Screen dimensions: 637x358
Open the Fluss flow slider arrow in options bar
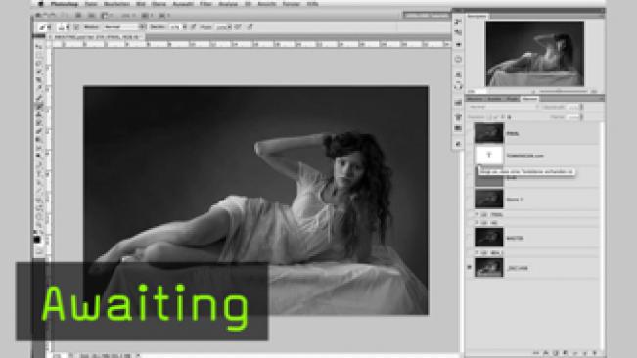click(229, 27)
